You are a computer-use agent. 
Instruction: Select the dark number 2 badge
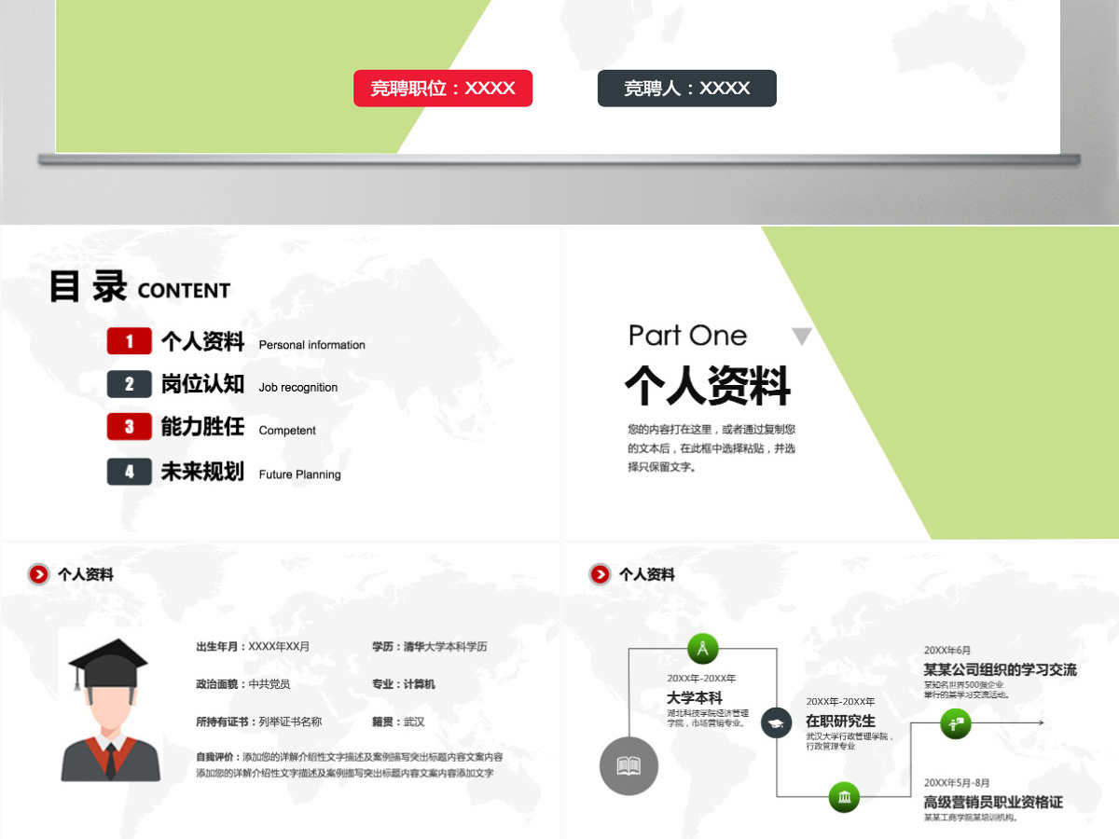coord(130,384)
